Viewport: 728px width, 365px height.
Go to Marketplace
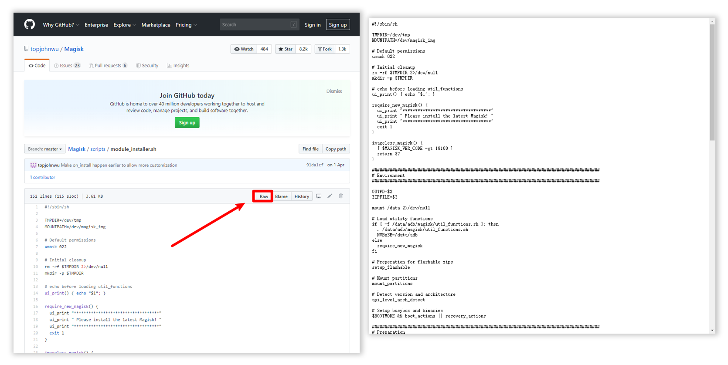[x=156, y=25]
